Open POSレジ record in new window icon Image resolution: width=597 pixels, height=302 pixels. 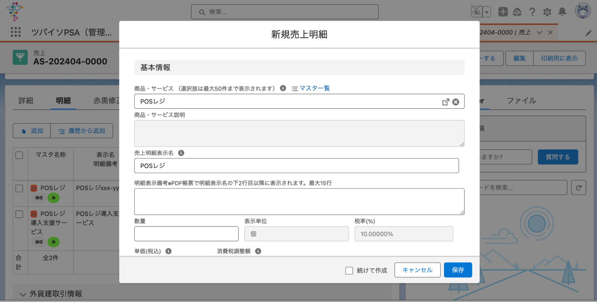(x=446, y=102)
